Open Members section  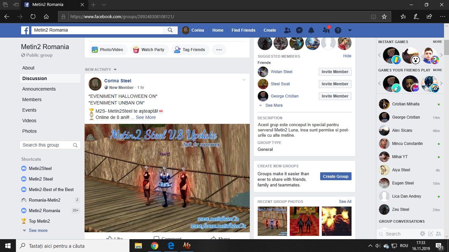(x=32, y=99)
